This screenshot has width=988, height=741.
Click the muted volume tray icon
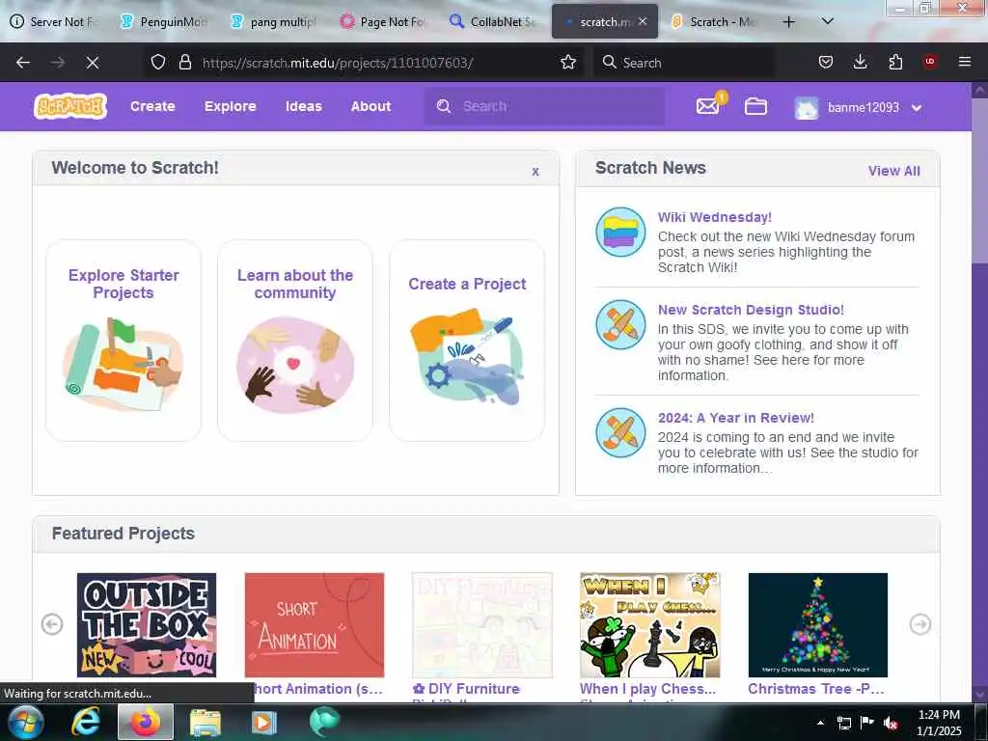(891, 723)
